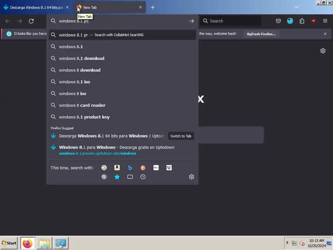
Task: Click the Refresh Firefox... button
Action: (x=261, y=34)
